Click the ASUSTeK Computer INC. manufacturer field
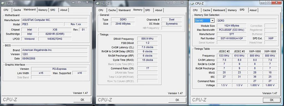 [54, 20]
